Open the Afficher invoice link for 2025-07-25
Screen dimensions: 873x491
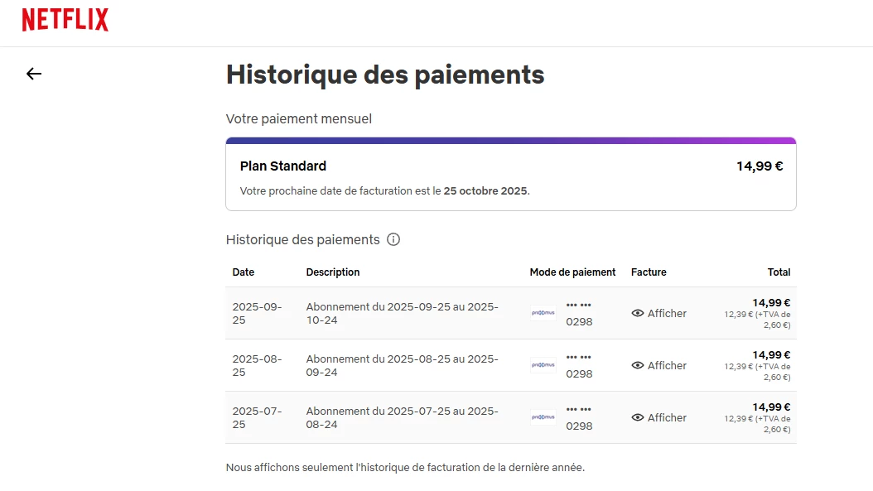pos(667,417)
